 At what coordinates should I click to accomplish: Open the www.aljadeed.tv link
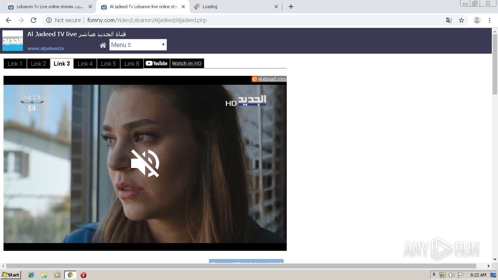(46, 49)
